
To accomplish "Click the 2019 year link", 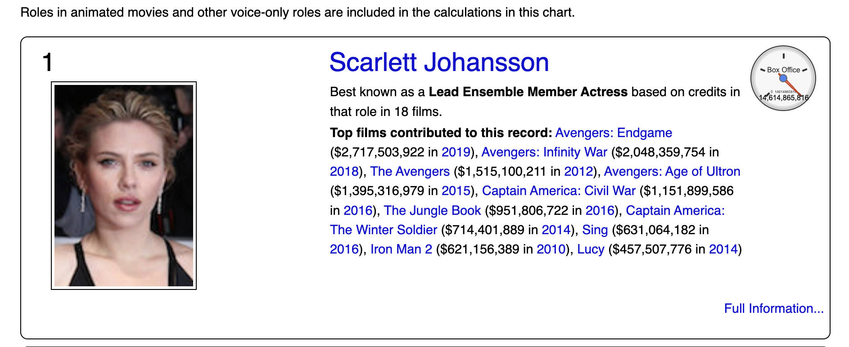I will pyautogui.click(x=456, y=152).
